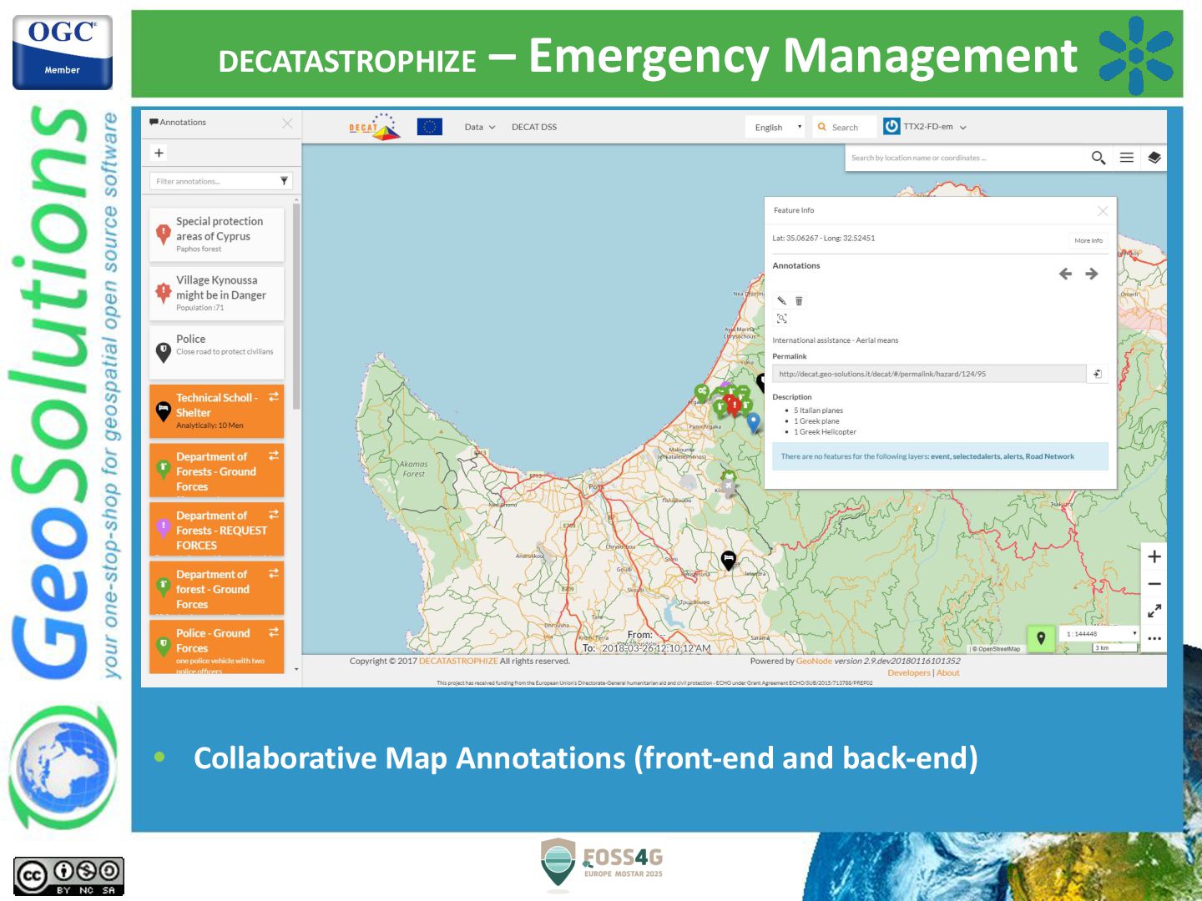Select Village Kynoussa might be in Danger annotation
The width and height of the screenshot is (1202, 901).
(x=217, y=294)
